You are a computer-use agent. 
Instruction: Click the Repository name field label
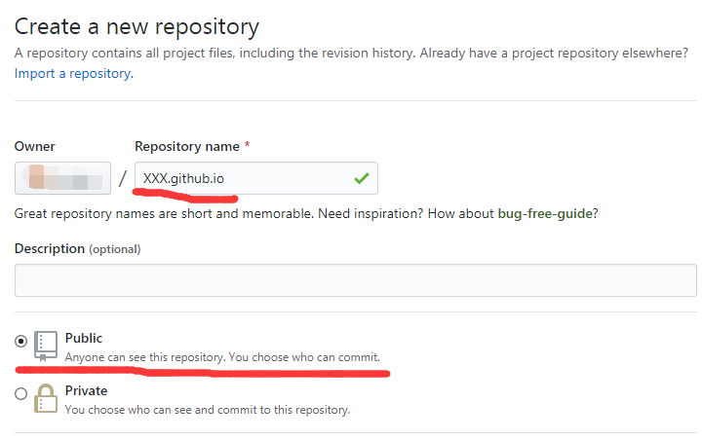pyautogui.click(x=186, y=147)
